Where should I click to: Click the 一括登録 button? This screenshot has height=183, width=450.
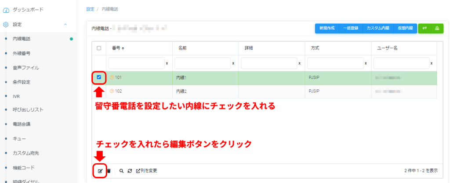click(x=351, y=28)
